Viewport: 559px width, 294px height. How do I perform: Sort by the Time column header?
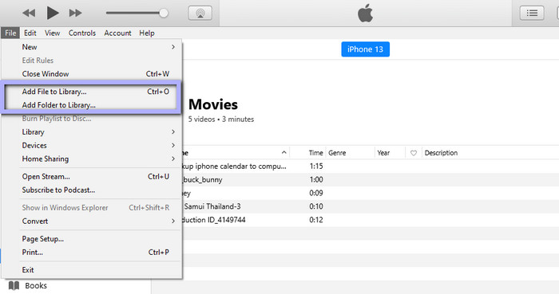[x=315, y=153]
